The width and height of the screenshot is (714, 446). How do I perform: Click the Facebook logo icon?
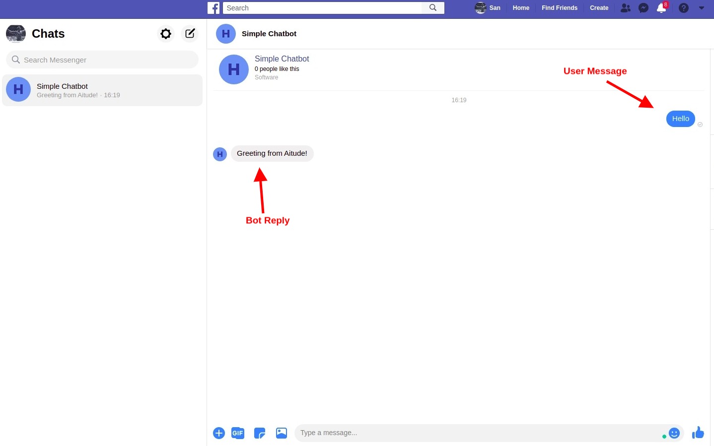click(x=214, y=8)
